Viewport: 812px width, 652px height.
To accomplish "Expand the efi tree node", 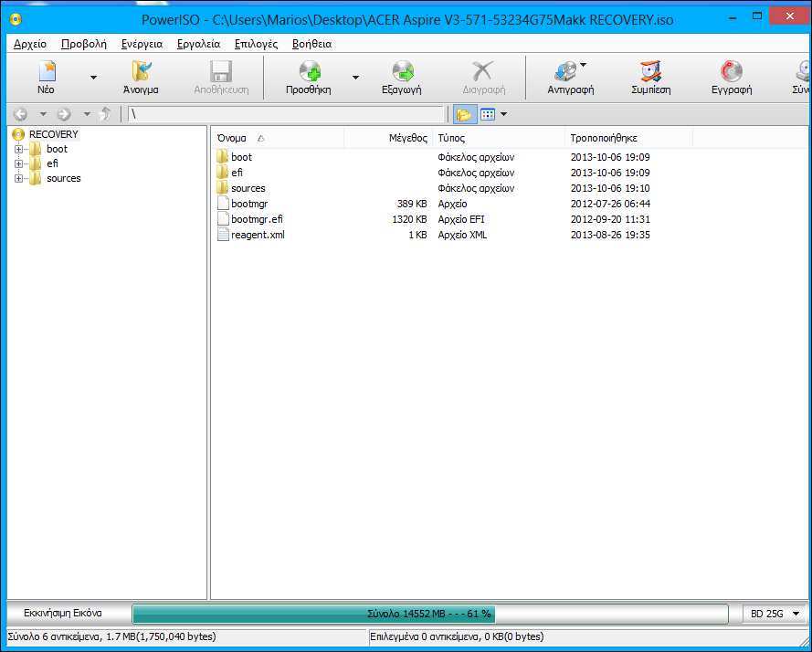I will pos(18,163).
